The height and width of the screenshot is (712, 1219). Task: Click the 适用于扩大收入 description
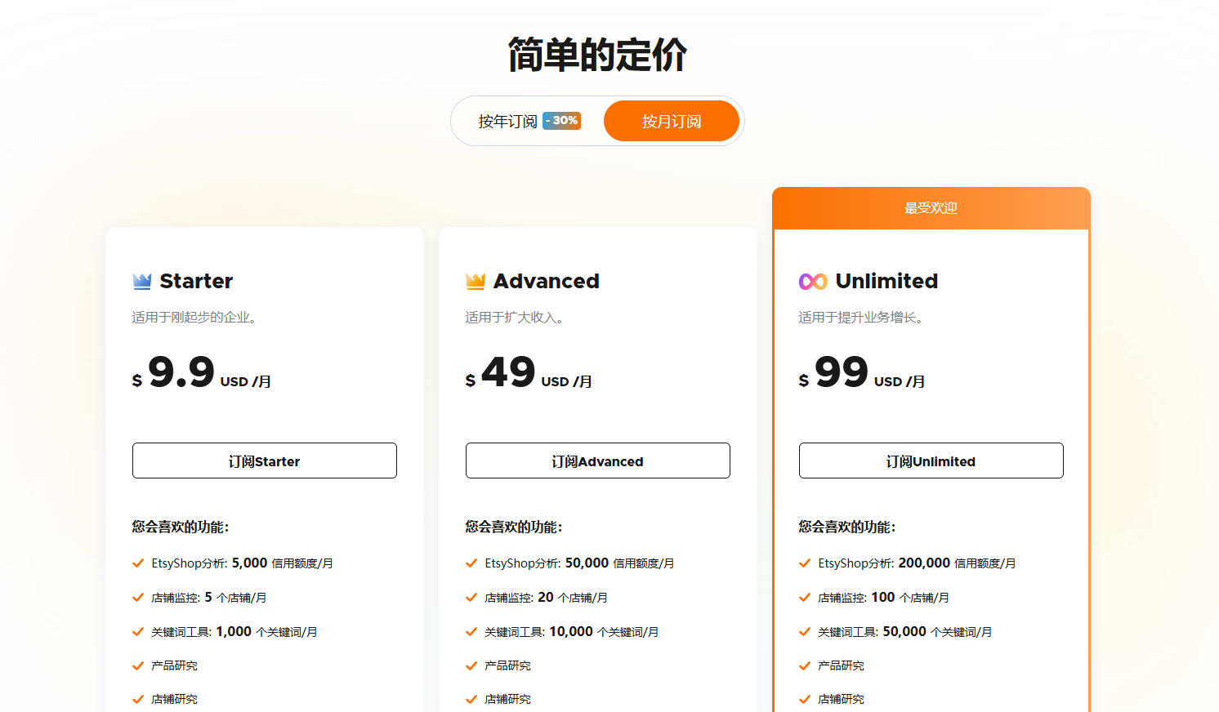click(x=515, y=318)
